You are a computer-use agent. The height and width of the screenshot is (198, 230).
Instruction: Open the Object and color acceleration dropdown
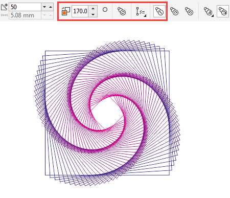(209, 12)
